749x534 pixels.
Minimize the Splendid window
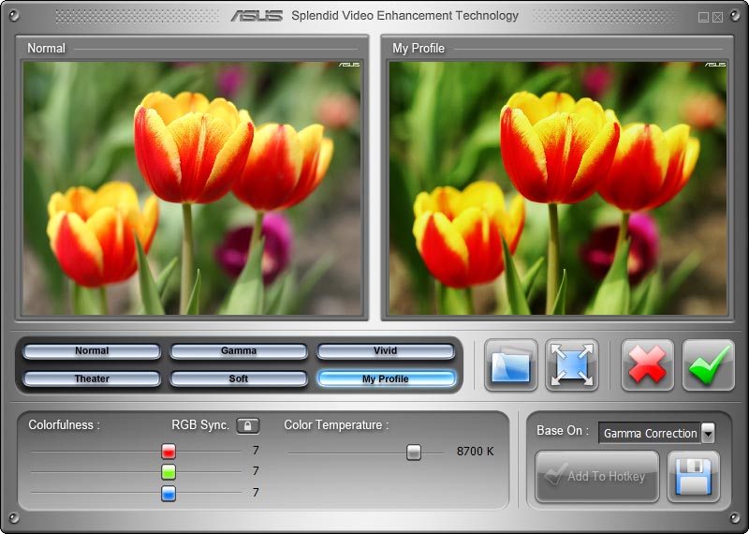click(703, 18)
